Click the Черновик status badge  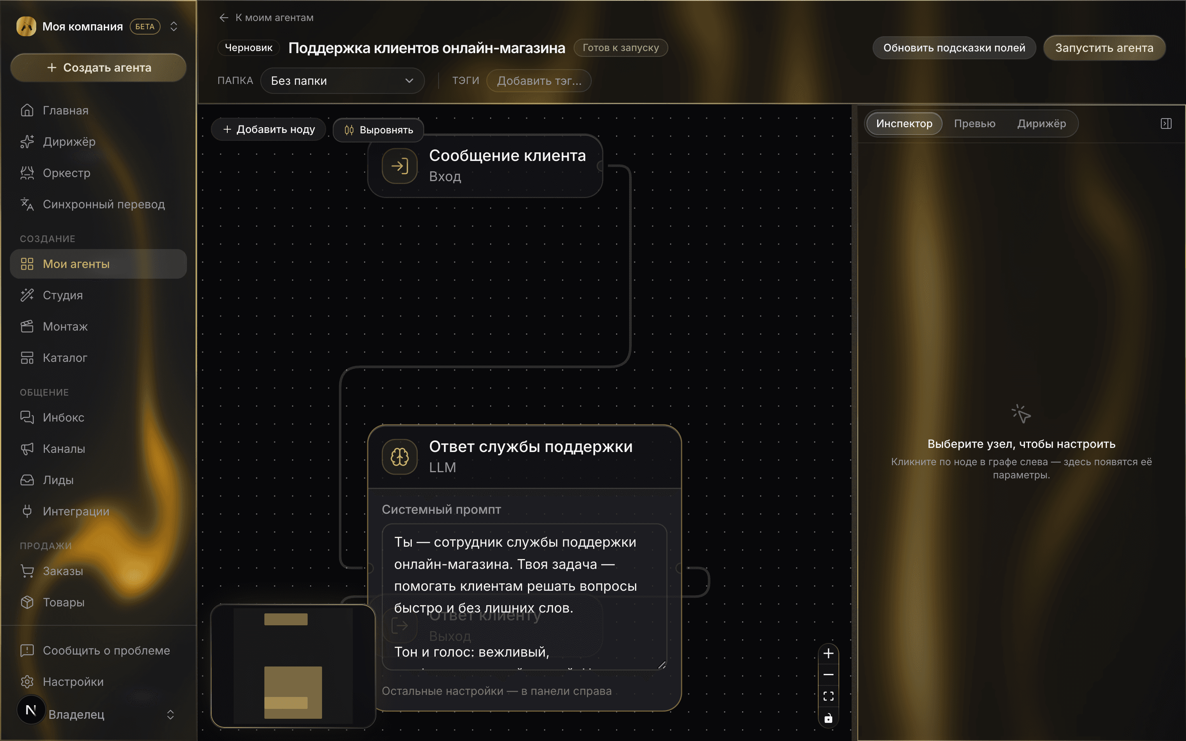click(x=248, y=48)
